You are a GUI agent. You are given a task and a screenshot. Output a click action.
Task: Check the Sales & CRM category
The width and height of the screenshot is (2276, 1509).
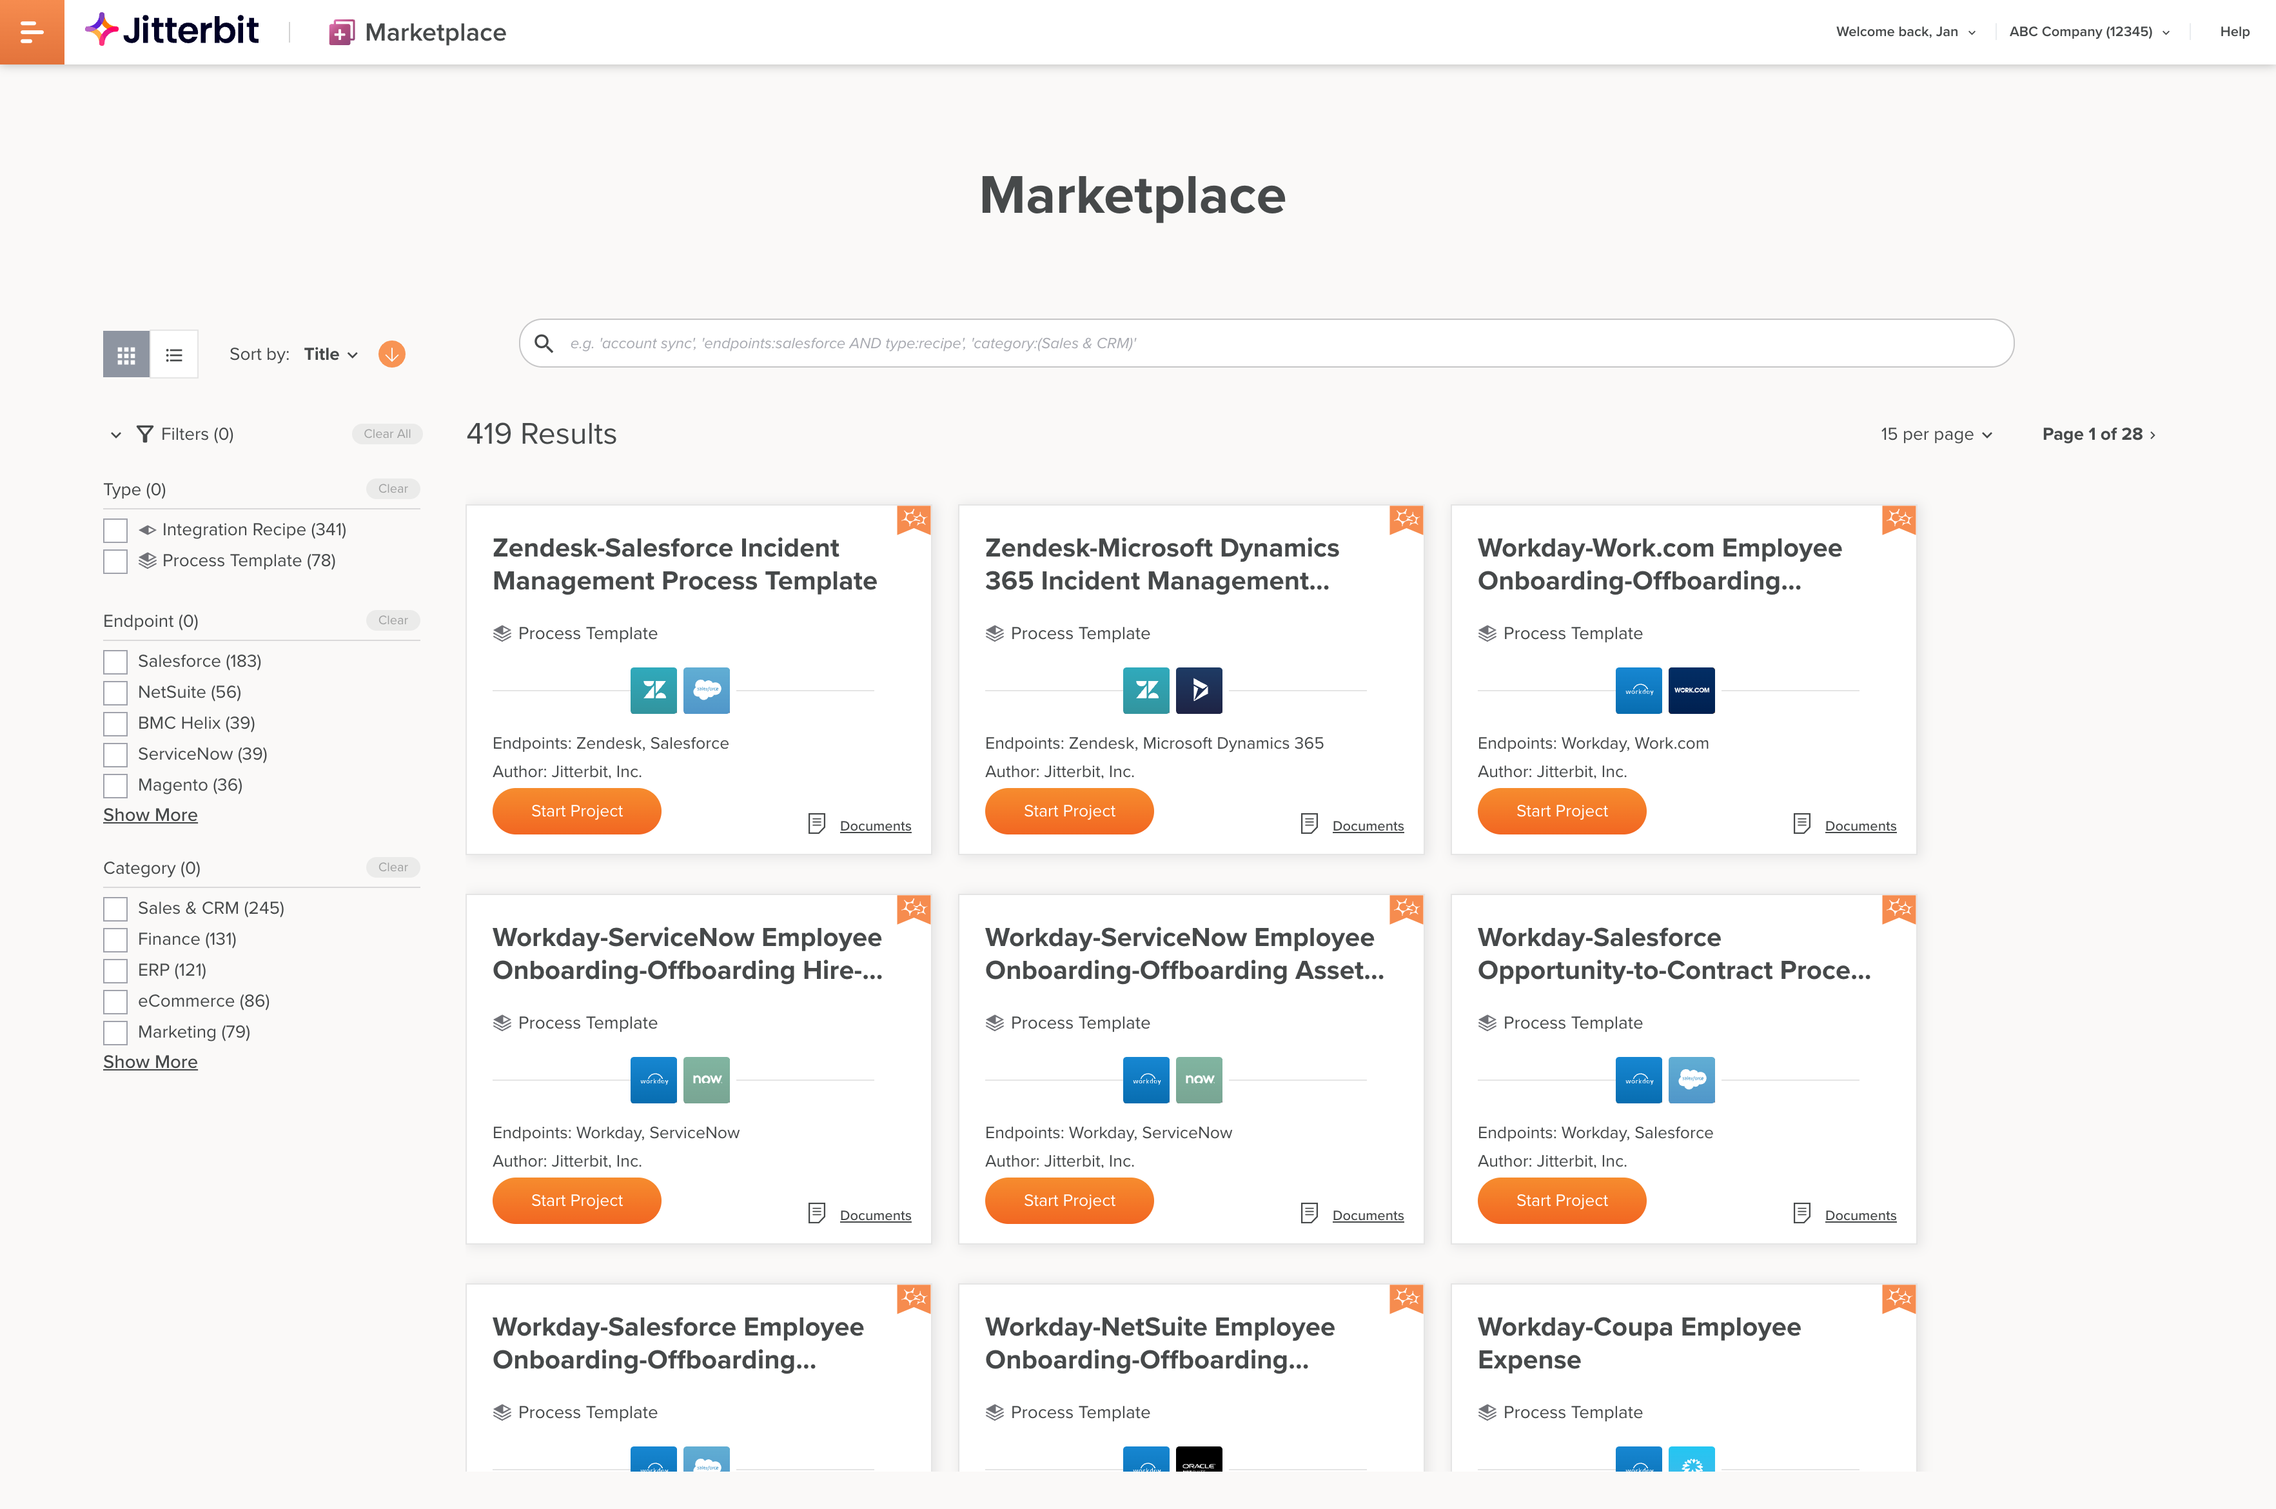(x=115, y=909)
